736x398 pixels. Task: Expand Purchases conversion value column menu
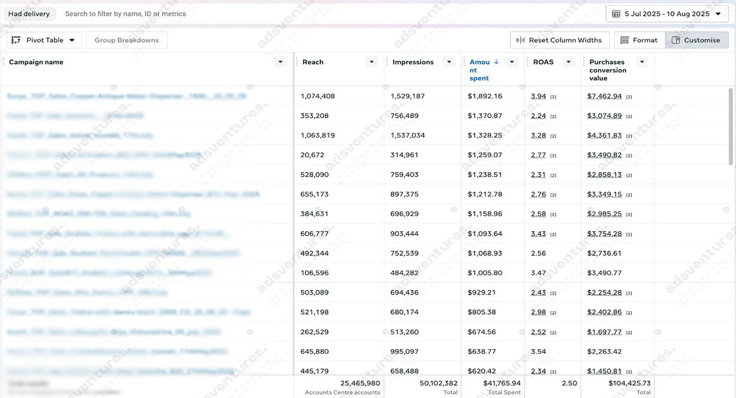(642, 62)
